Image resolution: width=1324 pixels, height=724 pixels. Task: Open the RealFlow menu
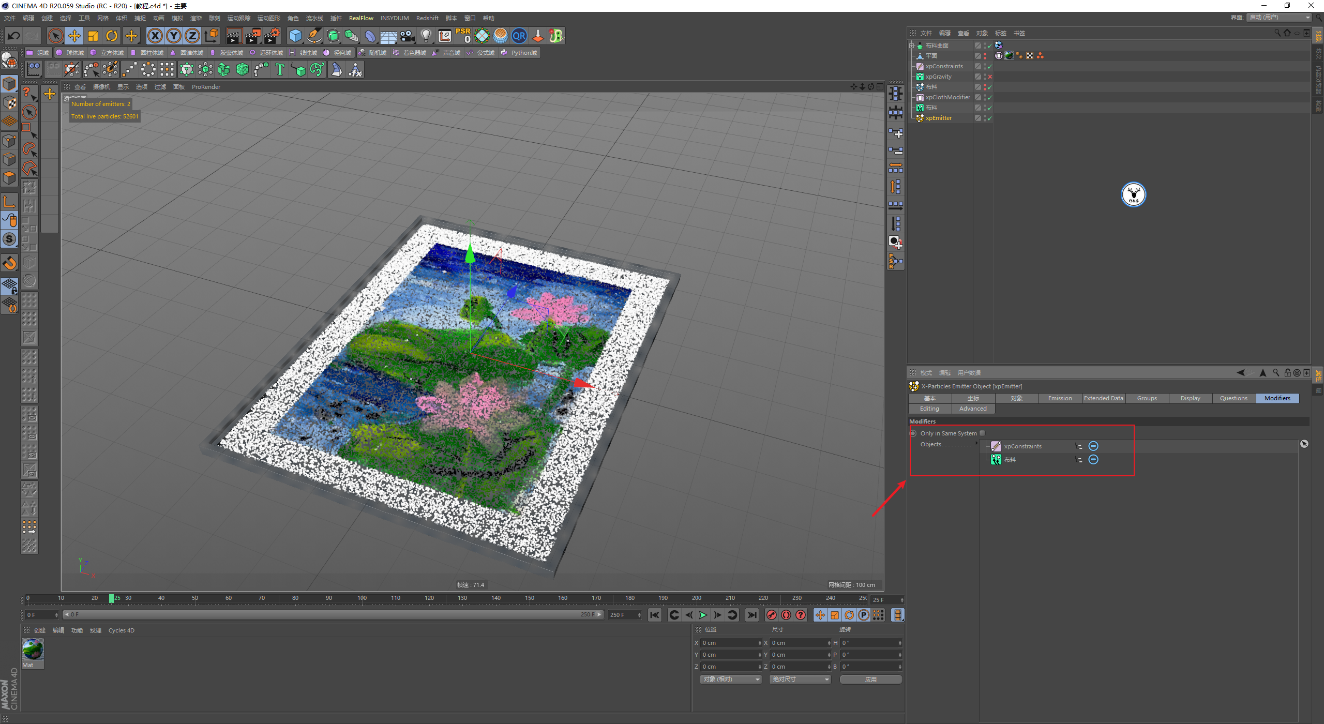361,18
